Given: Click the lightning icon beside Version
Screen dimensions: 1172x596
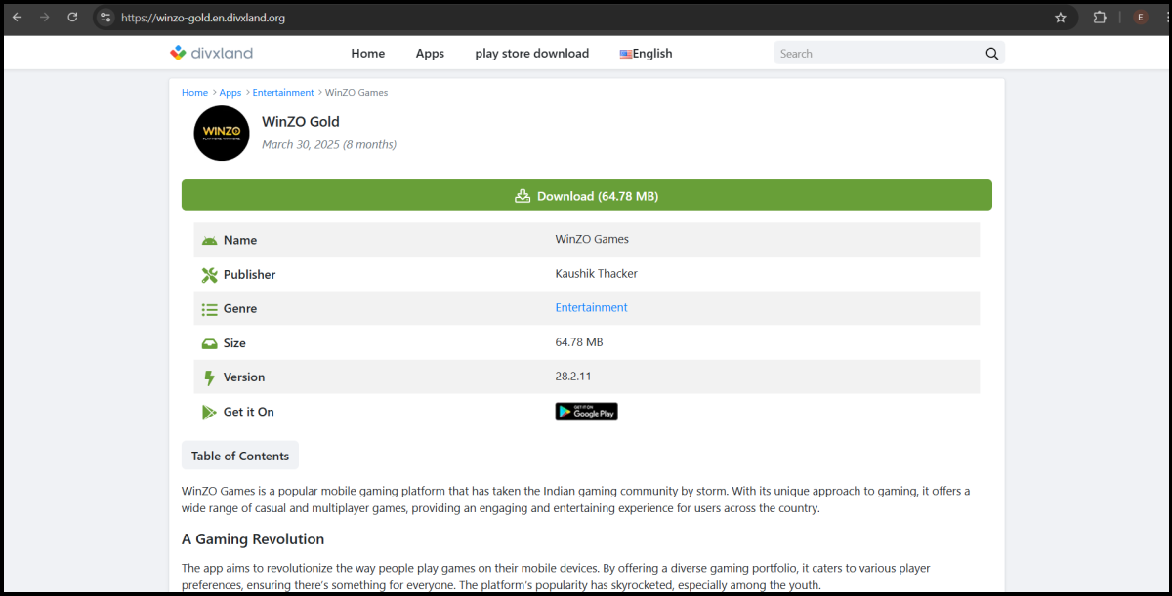Looking at the screenshot, I should [x=209, y=377].
